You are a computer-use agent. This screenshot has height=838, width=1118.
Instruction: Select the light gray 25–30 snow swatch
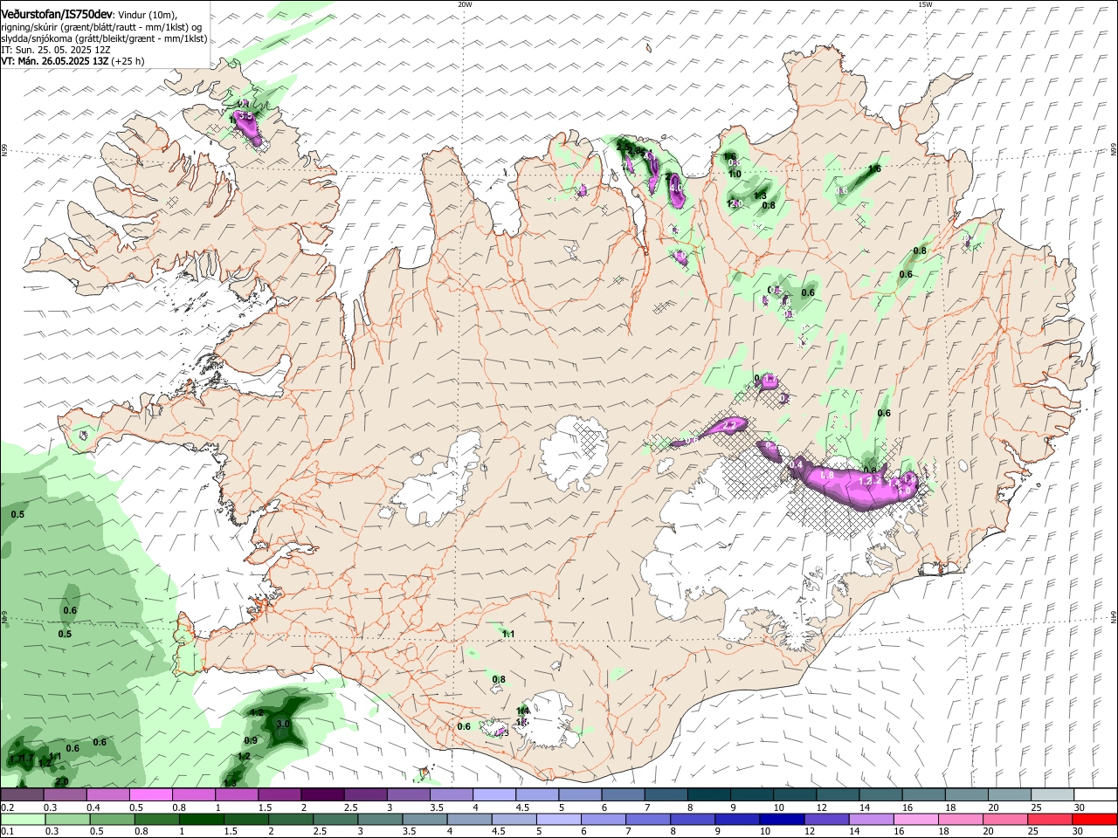1053,795
